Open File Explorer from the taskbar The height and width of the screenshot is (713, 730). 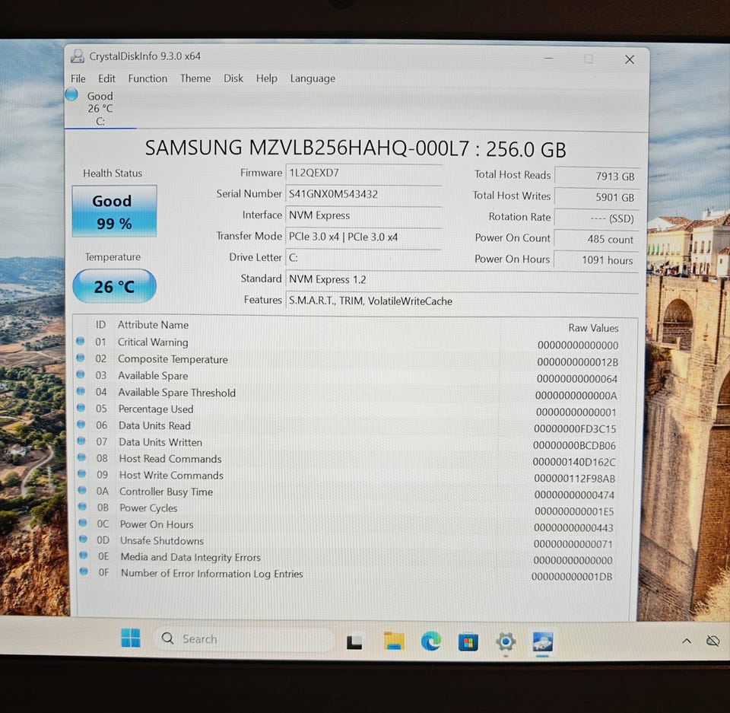394,641
